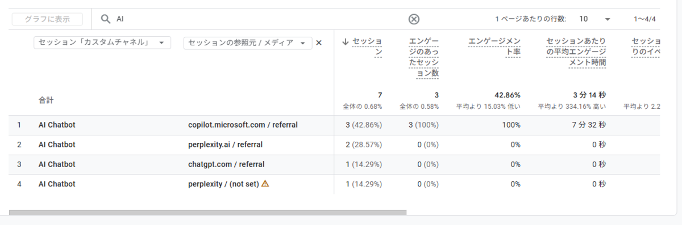The height and width of the screenshot is (225, 682).
Task: Click the 合計 totals row label
Action: (46, 100)
